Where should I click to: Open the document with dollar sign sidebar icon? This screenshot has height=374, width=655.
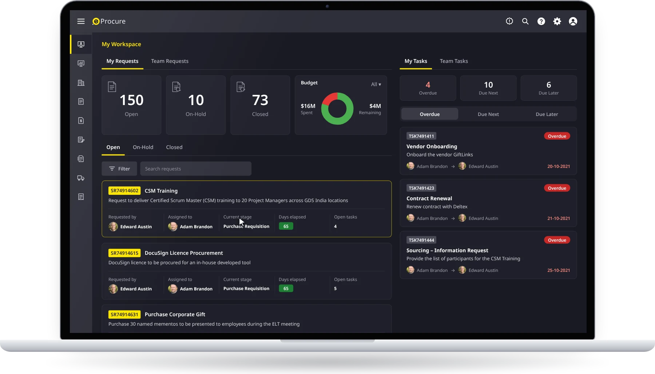click(x=81, y=121)
